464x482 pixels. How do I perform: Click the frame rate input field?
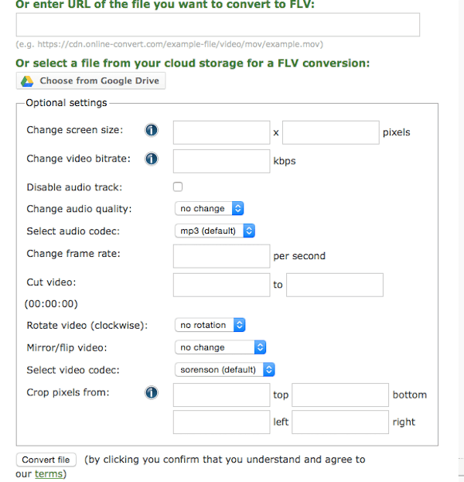[x=221, y=256]
